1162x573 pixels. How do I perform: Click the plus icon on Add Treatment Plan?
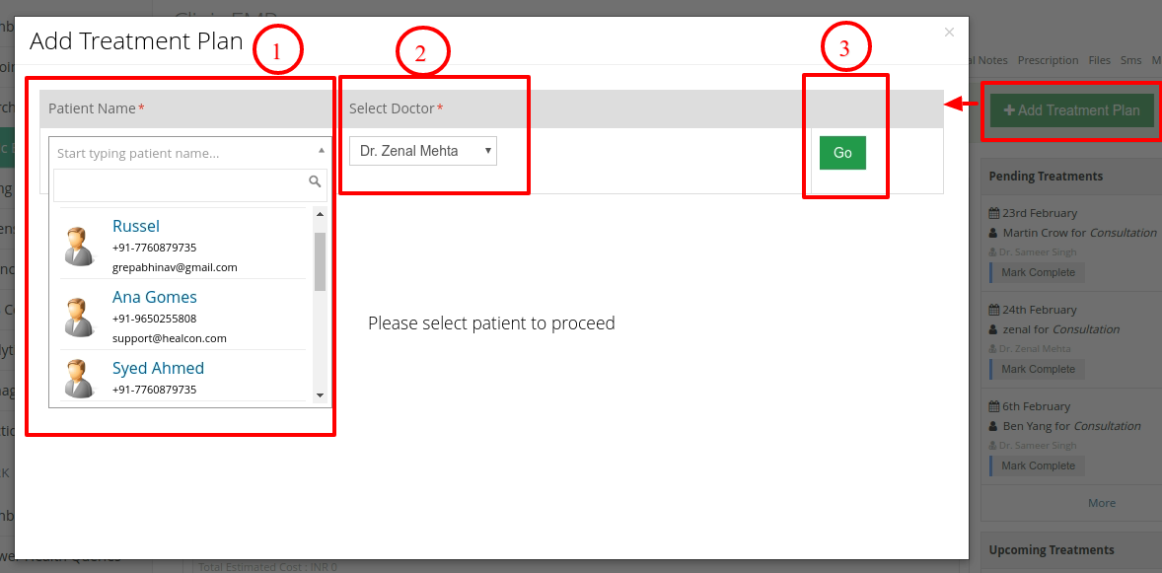pyautogui.click(x=1008, y=110)
